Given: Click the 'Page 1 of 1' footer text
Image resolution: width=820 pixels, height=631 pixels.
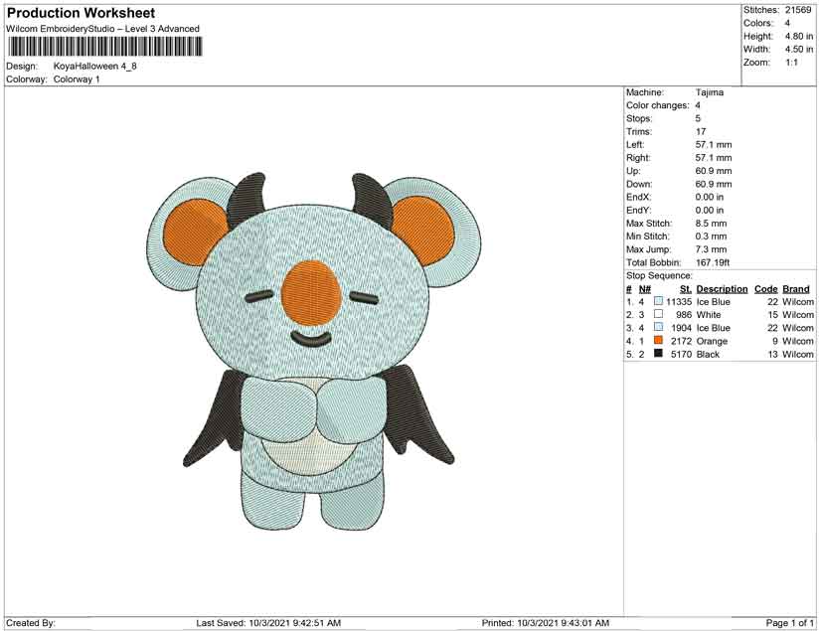Looking at the screenshot, I should [x=789, y=623].
